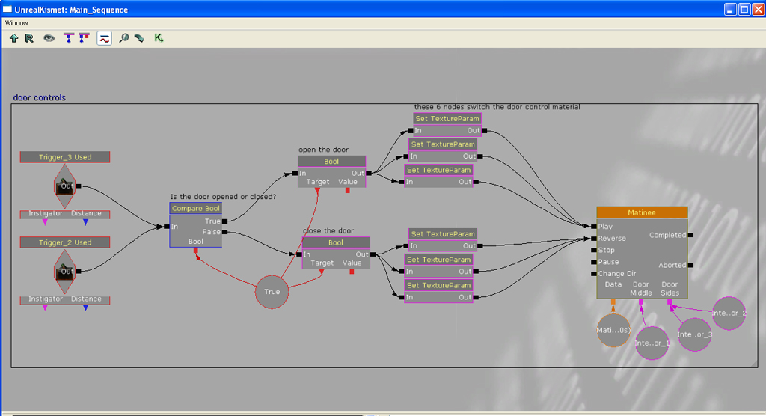766x416 pixels.
Task: Click Out connector of close-door Bool node
Action: 373,254
